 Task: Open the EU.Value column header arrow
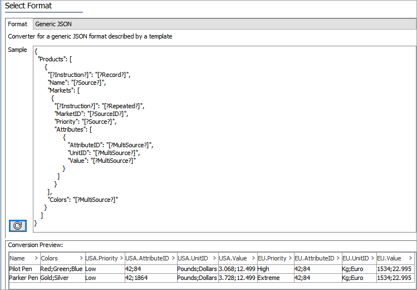[x=410, y=258]
